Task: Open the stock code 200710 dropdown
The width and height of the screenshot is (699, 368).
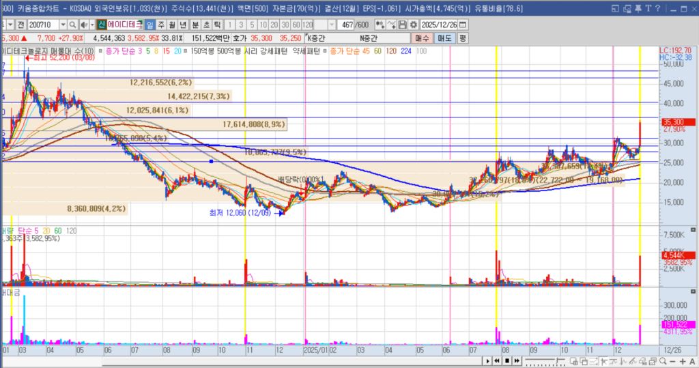Action: [x=62, y=25]
